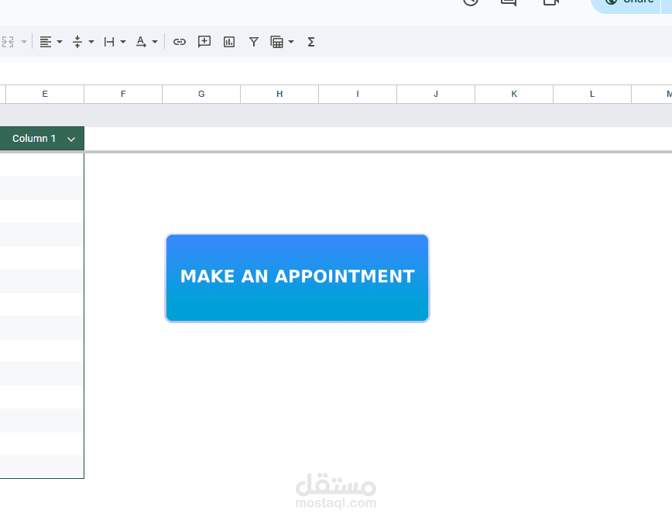This screenshot has width=672, height=520.
Task: Select column J header
Action: 436,94
